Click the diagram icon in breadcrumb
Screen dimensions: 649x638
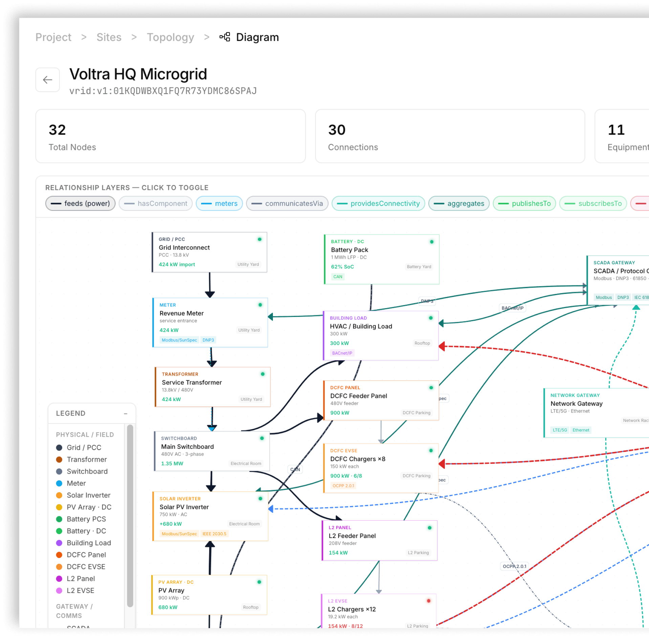pyautogui.click(x=225, y=37)
